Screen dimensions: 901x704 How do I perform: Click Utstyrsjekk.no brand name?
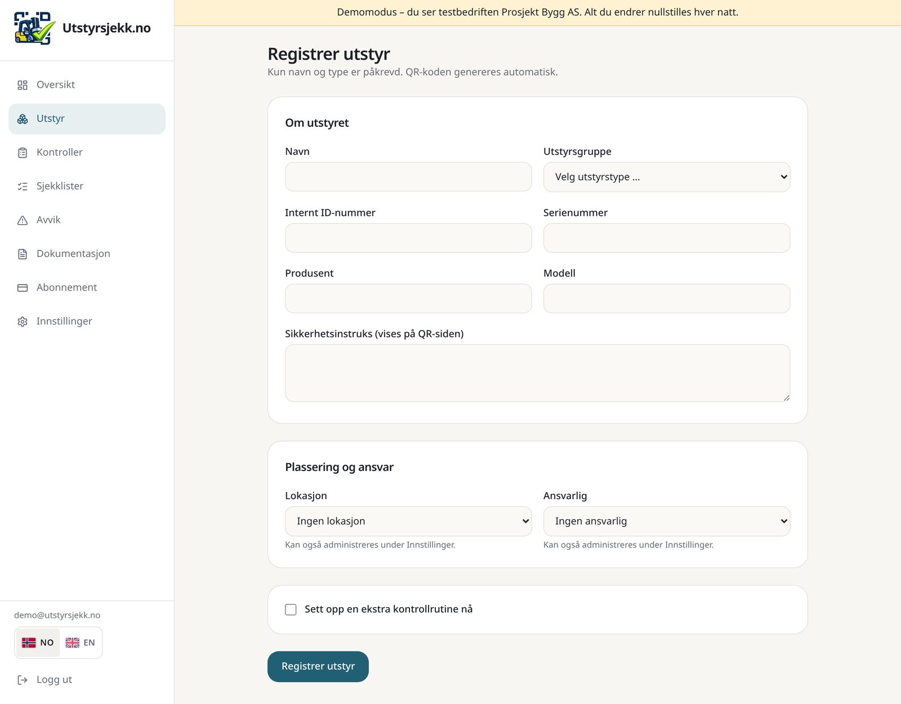click(x=106, y=28)
